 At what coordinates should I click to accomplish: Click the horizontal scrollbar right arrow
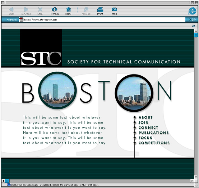point(192,181)
